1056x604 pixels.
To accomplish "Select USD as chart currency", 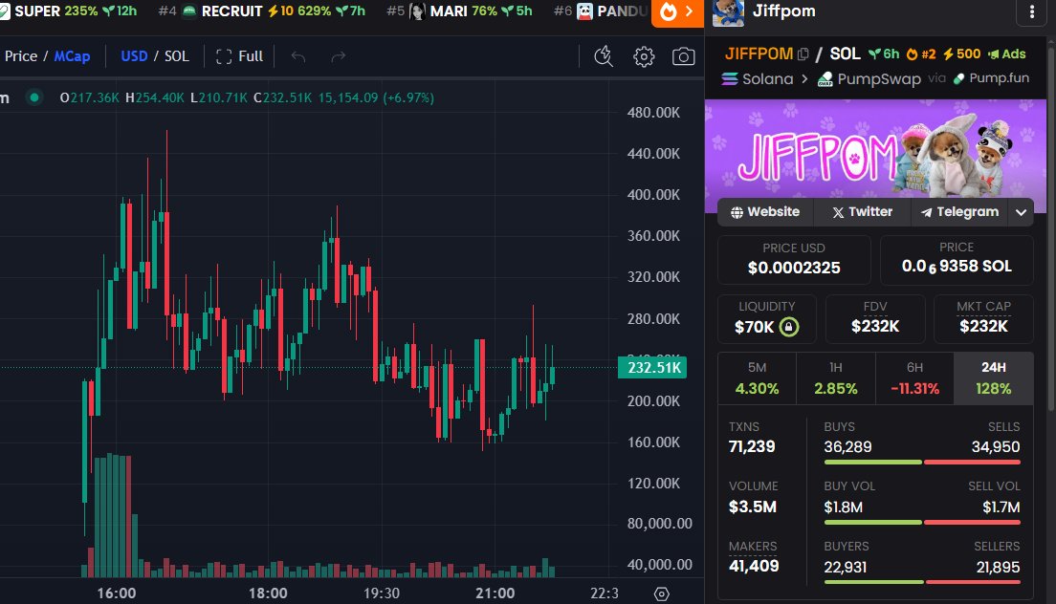I will [134, 56].
